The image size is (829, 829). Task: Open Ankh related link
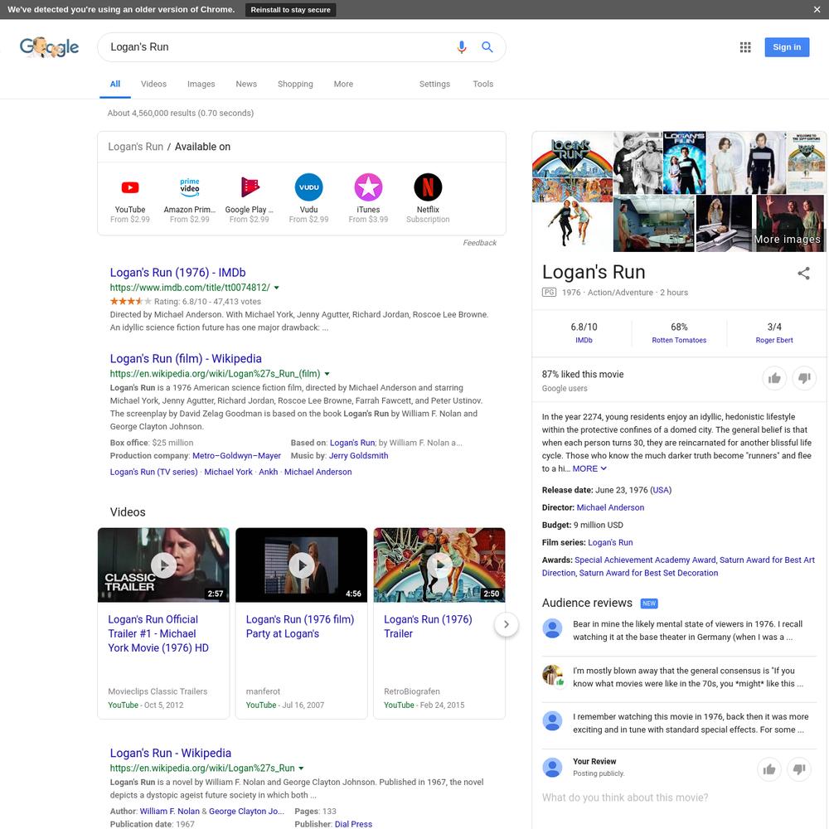pyautogui.click(x=268, y=473)
